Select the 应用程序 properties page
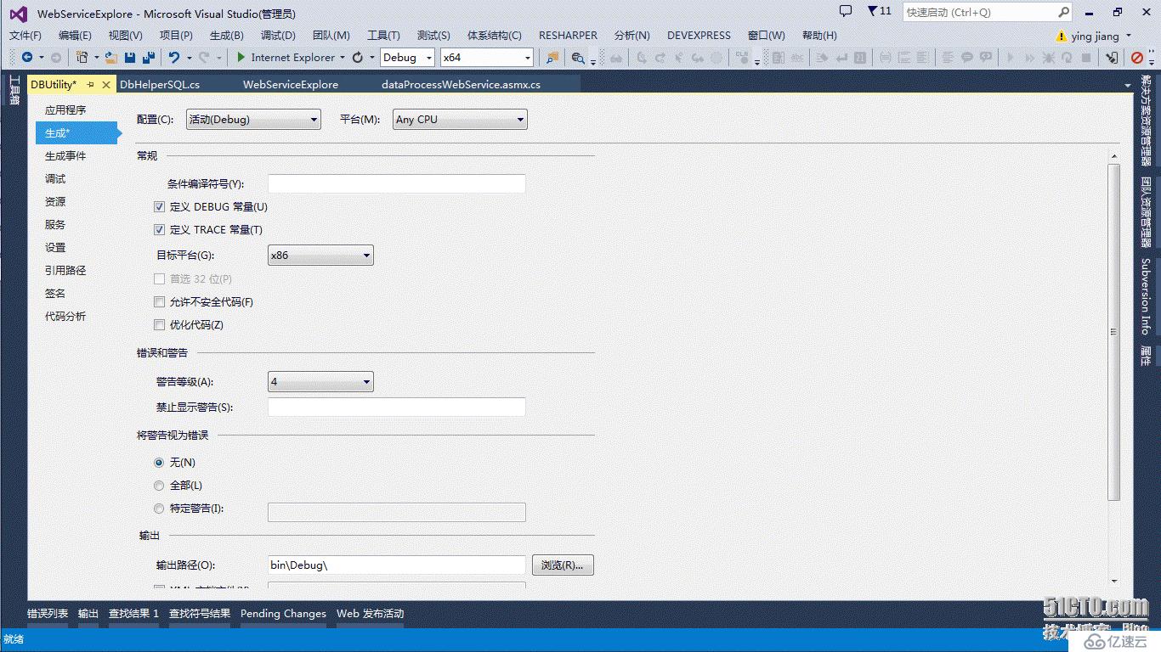Screen dimensions: 1161x652 pos(65,110)
